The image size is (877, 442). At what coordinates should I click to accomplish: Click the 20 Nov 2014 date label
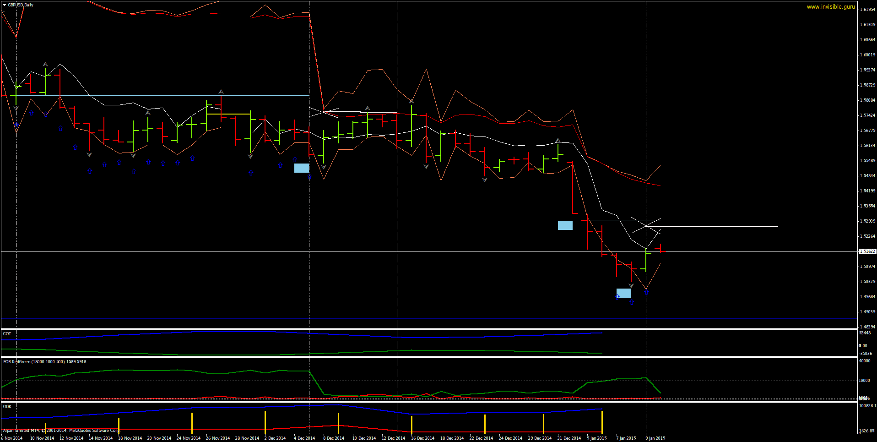coord(159,438)
